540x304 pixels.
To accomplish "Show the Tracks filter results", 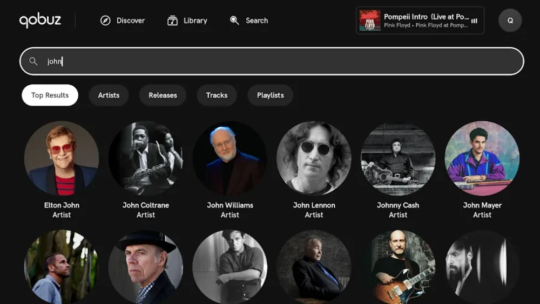I will coord(217,95).
